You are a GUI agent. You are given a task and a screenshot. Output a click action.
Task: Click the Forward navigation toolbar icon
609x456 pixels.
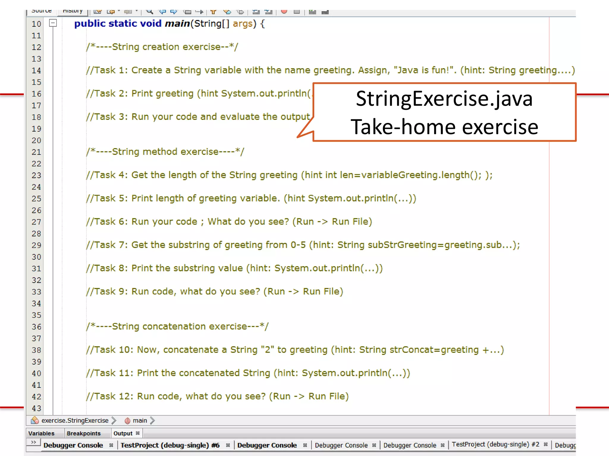click(x=128, y=12)
